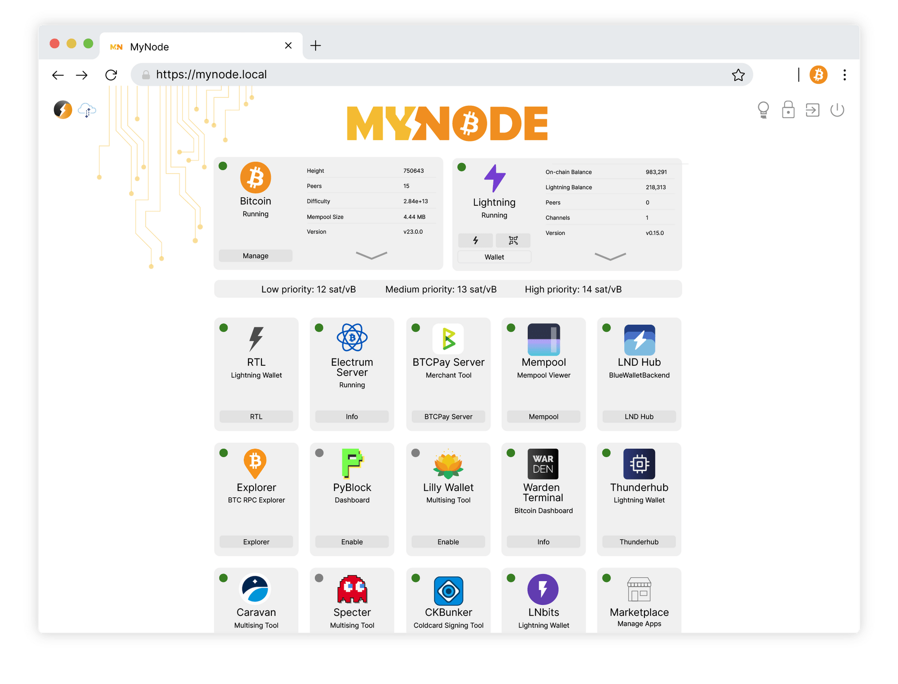Image resolution: width=898 pixels, height=684 pixels.
Task: Click the LNbits purple bolt icon
Action: 543,589
